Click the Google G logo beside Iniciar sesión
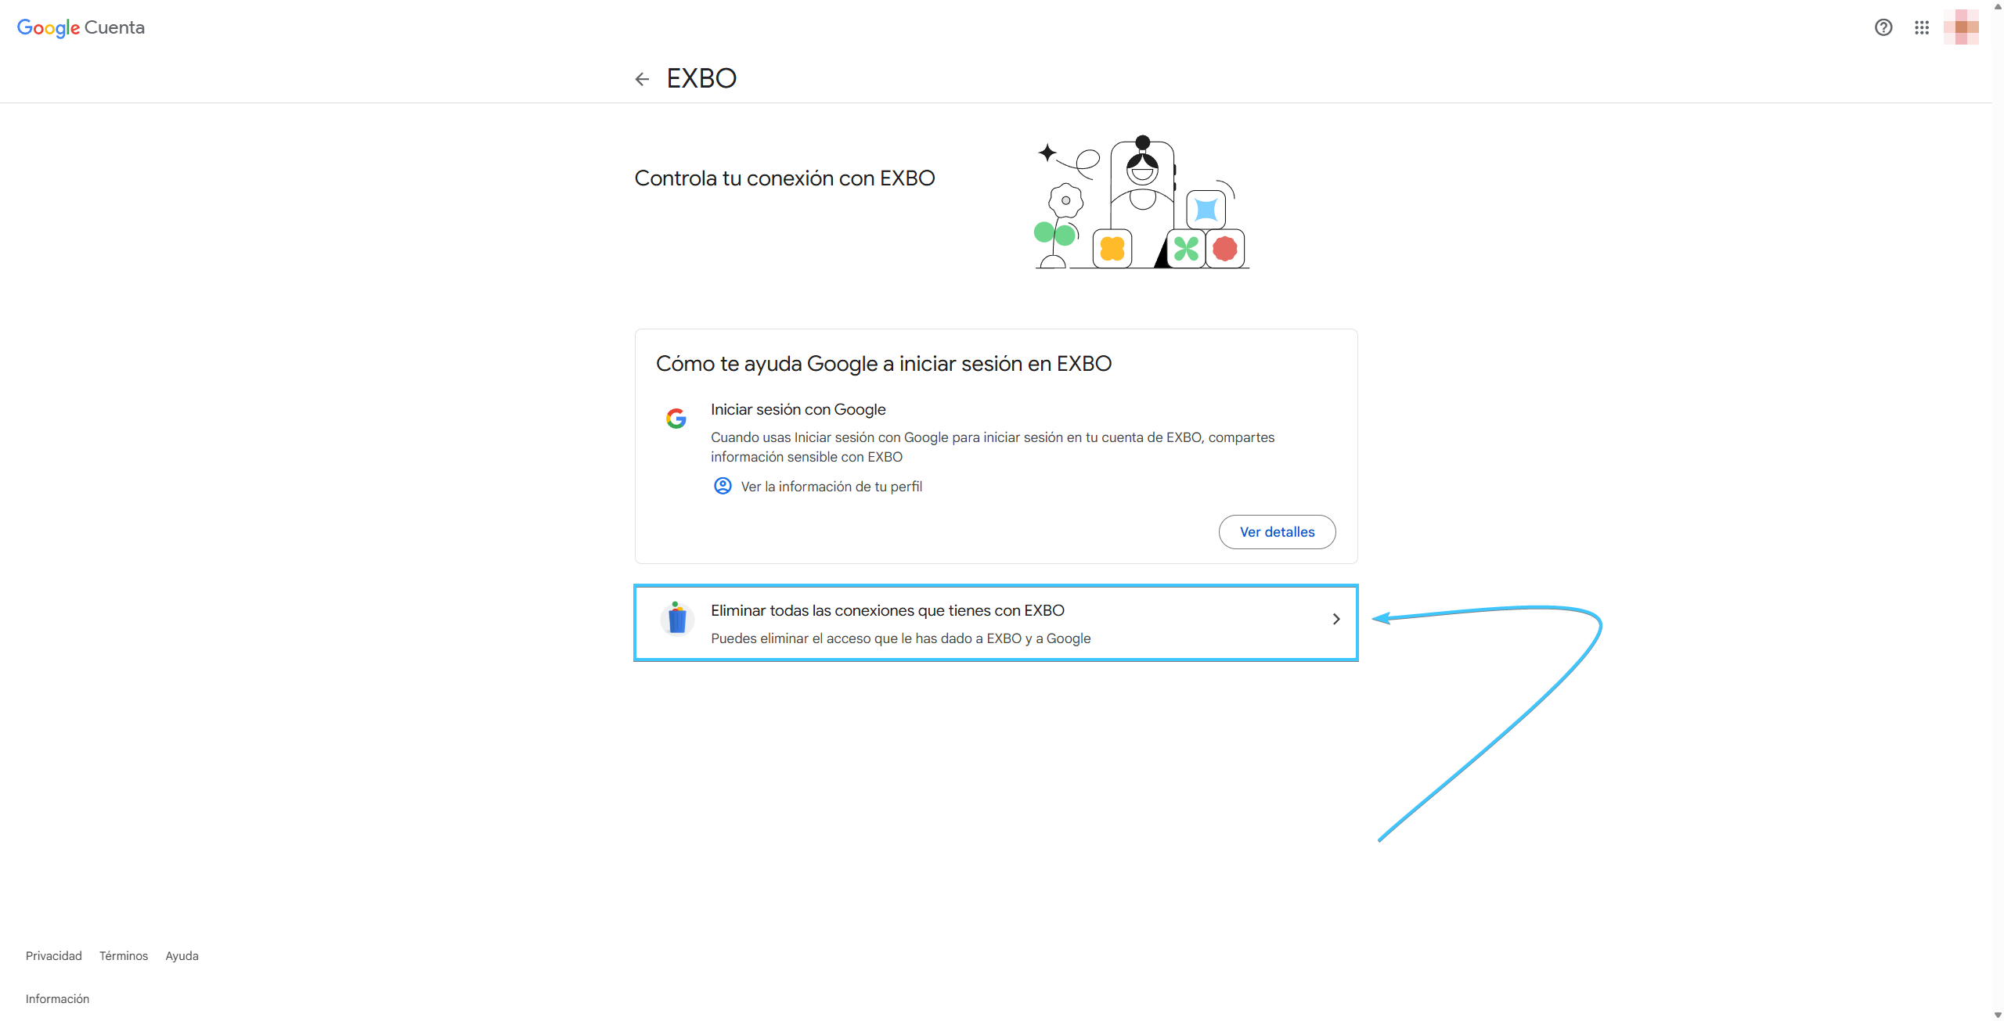Screen dimensions: 2004x1021 tap(676, 419)
